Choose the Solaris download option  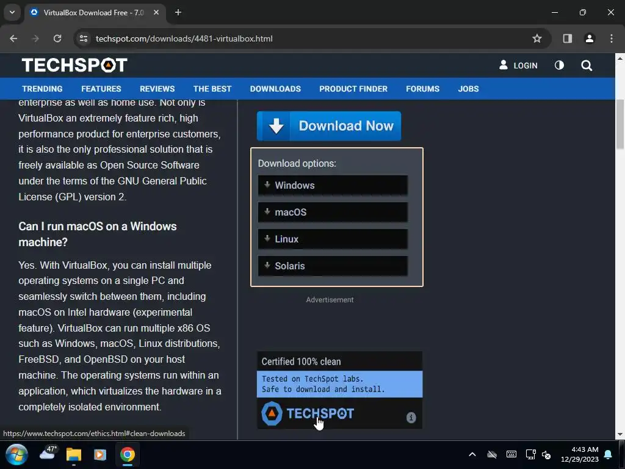point(333,266)
